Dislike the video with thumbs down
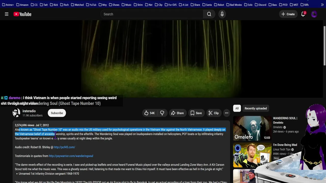This screenshot has height=183, width=326. click(162, 113)
